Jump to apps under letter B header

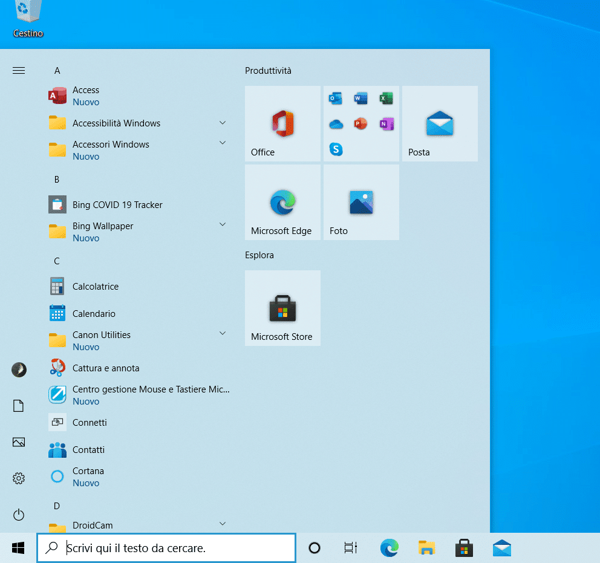pyautogui.click(x=57, y=180)
